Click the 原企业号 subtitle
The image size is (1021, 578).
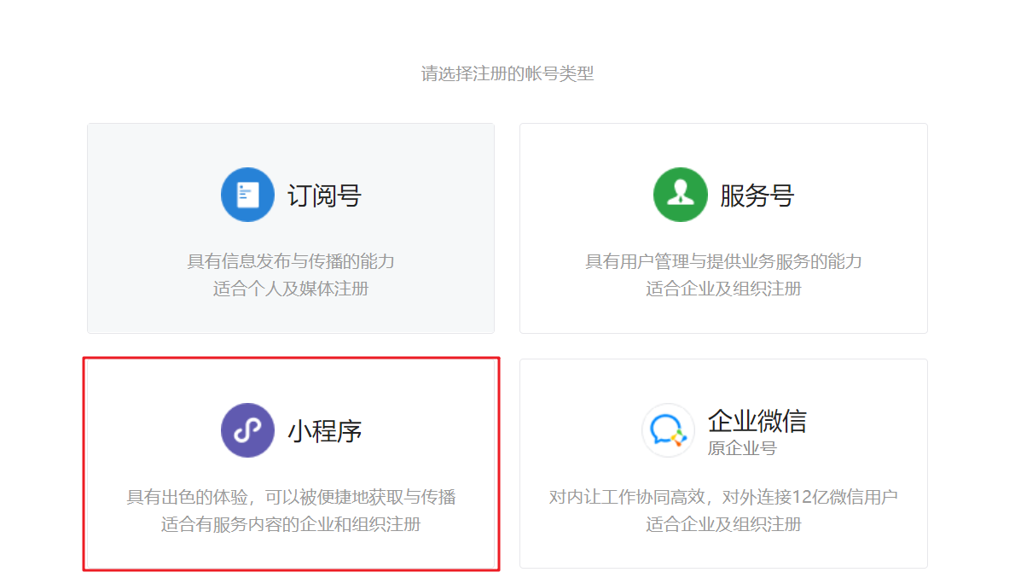click(x=742, y=448)
